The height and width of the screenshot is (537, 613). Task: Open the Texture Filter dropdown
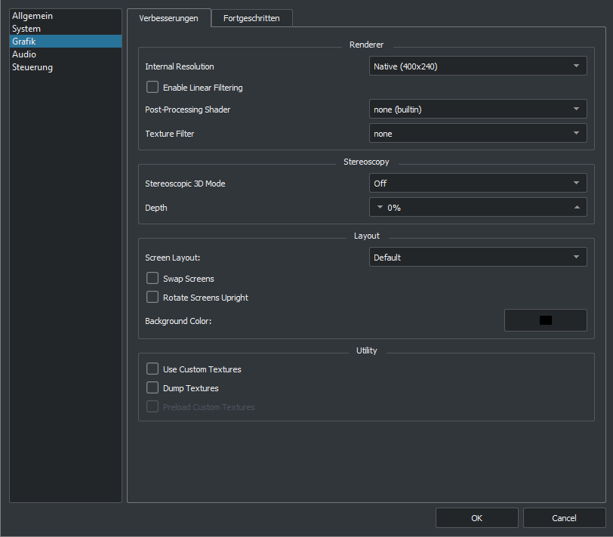click(477, 133)
